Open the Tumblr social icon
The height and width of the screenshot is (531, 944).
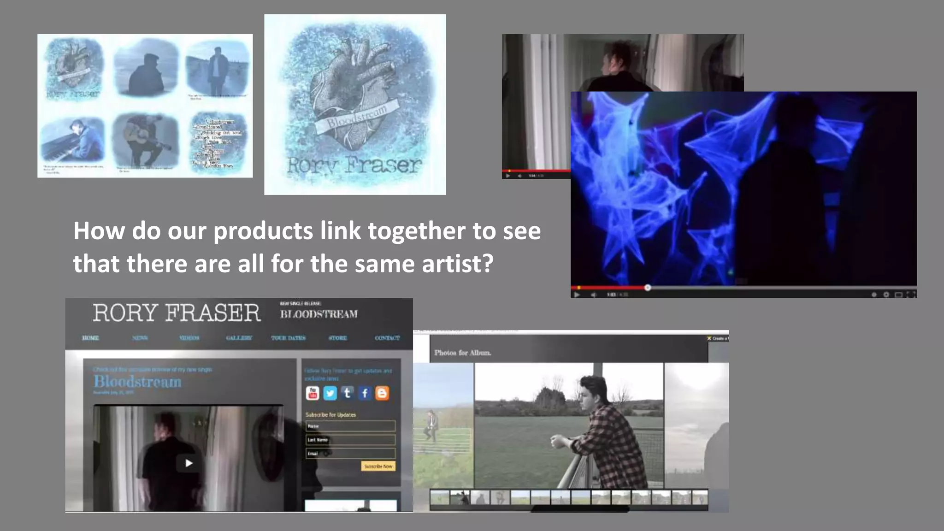(348, 393)
